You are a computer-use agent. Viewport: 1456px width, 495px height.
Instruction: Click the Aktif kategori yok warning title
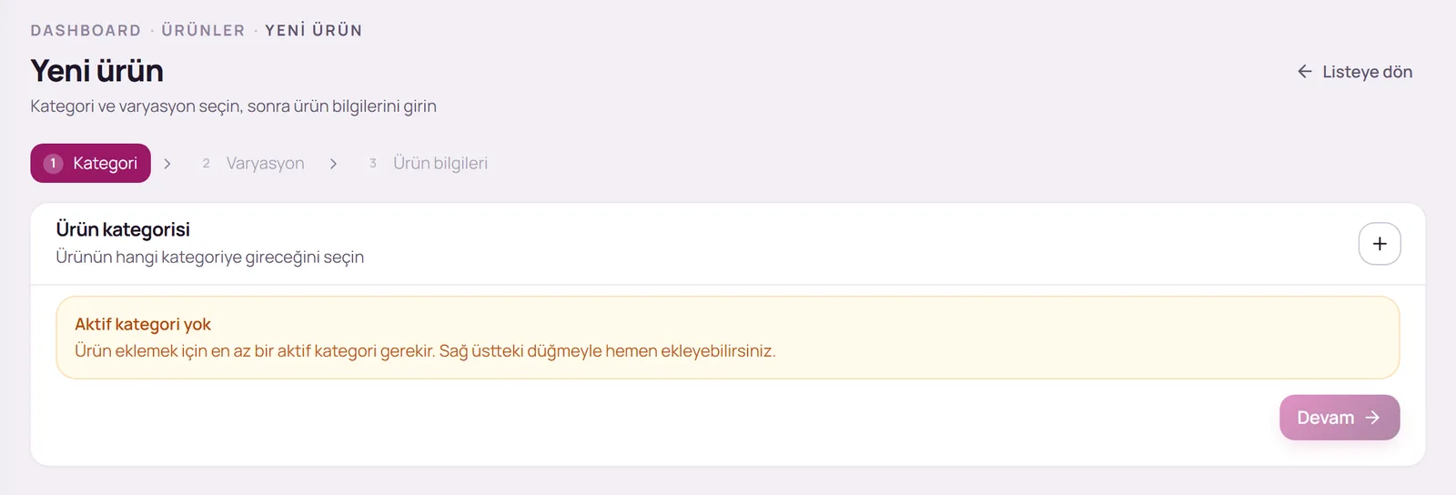tap(143, 324)
